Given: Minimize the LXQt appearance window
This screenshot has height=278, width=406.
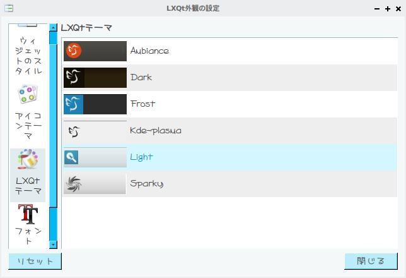Looking at the screenshot, I should (377, 9).
